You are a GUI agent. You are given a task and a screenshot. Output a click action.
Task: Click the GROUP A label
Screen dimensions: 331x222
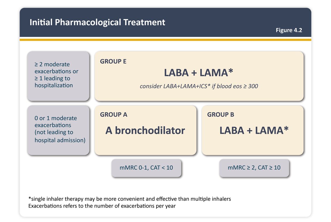coord(114,115)
